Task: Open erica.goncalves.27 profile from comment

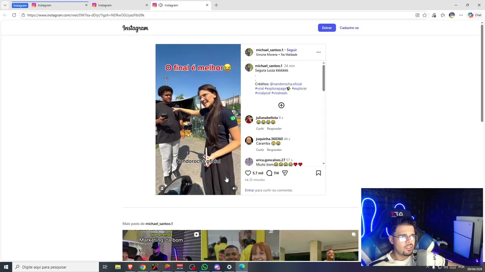Action: pyautogui.click(x=271, y=160)
